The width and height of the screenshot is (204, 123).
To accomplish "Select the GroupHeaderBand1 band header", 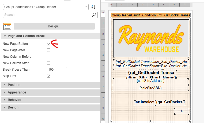I will pos(151,15).
